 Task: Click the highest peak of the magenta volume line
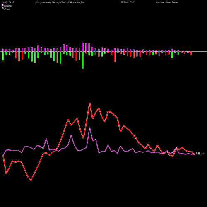tap(90, 128)
